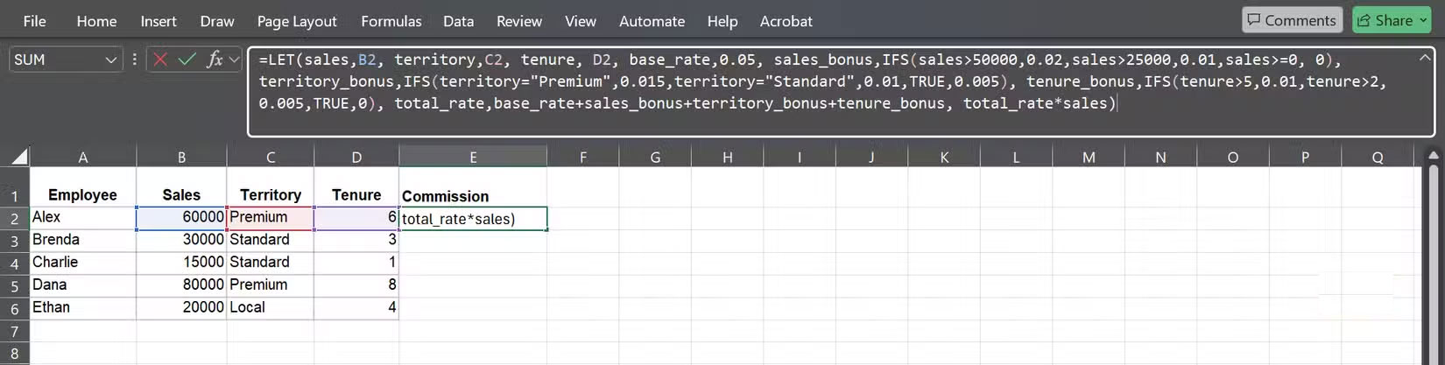Screen dimensions: 1445x365
Task: Click the Share button
Action: (1386, 20)
